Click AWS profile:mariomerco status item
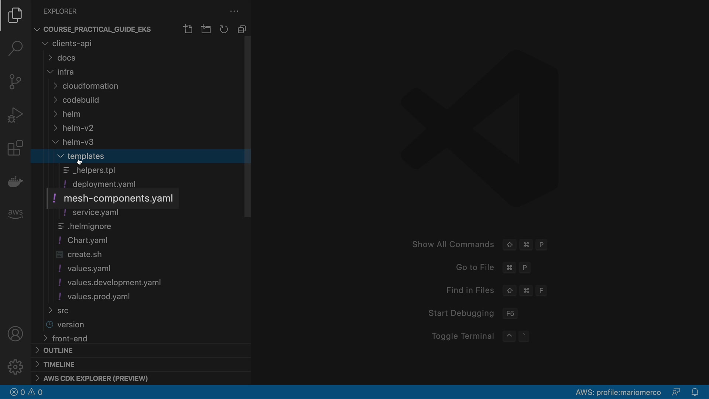709x399 pixels. pyautogui.click(x=618, y=392)
